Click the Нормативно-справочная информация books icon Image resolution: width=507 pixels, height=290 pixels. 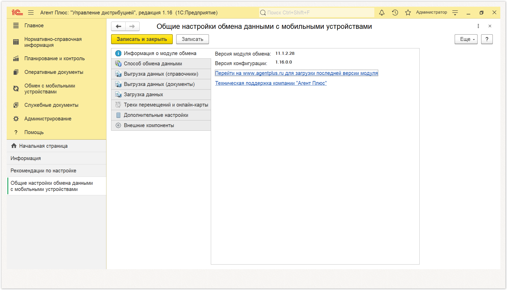point(16,42)
